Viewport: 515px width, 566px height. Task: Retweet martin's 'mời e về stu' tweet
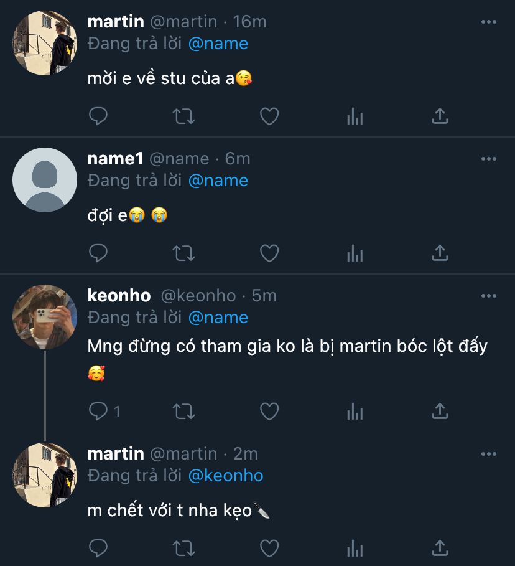pos(183,116)
